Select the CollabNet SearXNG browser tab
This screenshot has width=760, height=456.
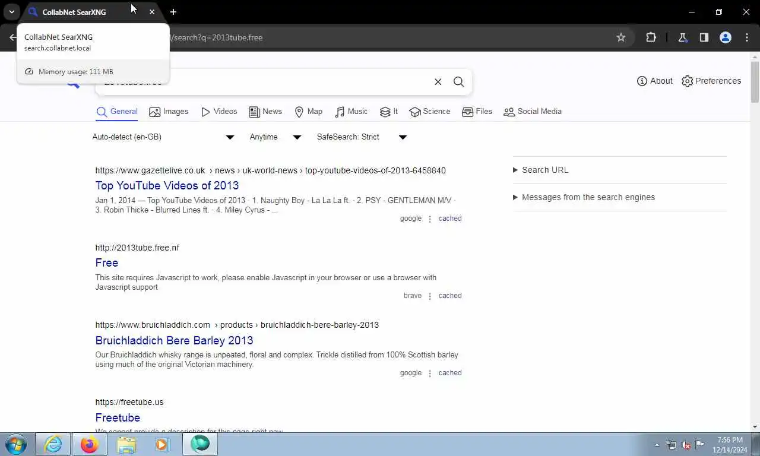(92, 12)
